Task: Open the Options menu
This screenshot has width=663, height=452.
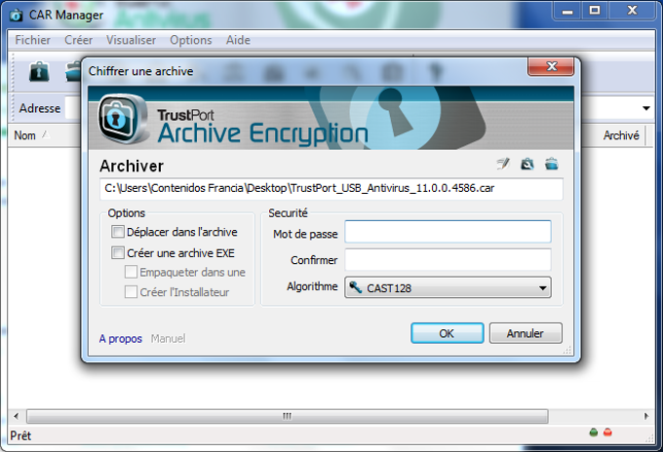Action: (191, 40)
